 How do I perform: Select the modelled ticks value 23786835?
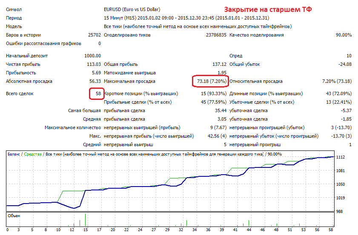click(x=216, y=35)
